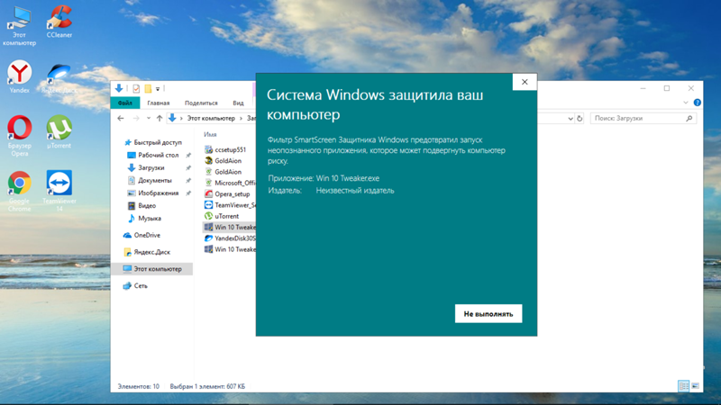Switch to large thumbnails view in the status bar
The height and width of the screenshot is (405, 721).
(695, 386)
